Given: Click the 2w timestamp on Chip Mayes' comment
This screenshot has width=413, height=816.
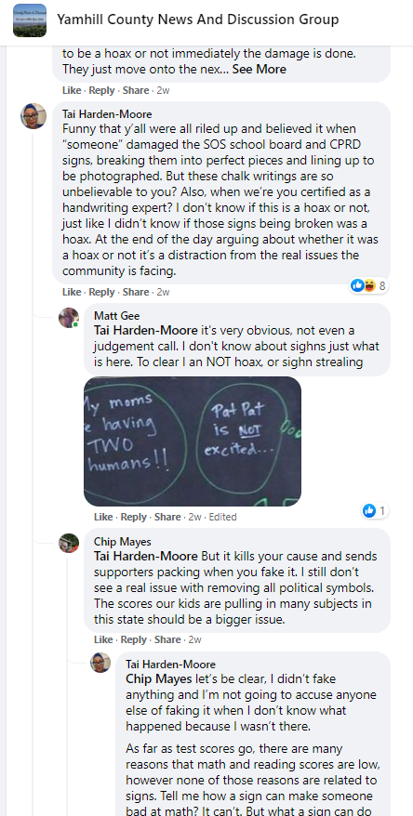Looking at the screenshot, I should click(x=194, y=639).
